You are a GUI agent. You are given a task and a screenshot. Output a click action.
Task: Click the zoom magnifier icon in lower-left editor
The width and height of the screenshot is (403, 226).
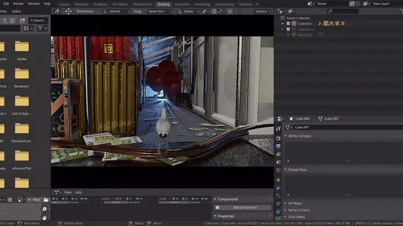pyautogui.click(x=44, y=209)
